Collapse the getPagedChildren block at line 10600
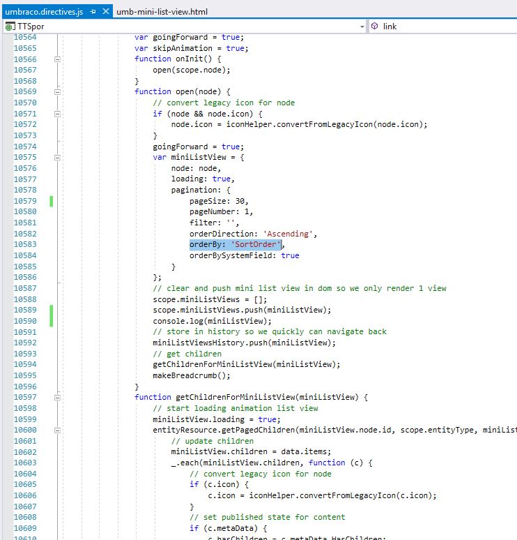This screenshot has height=540, width=517. point(57,430)
